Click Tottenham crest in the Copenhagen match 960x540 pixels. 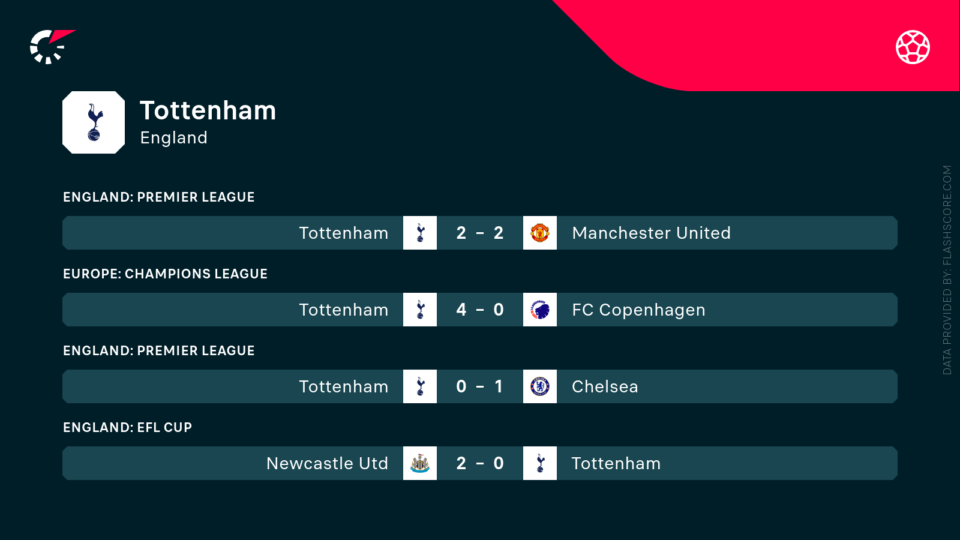(x=420, y=310)
